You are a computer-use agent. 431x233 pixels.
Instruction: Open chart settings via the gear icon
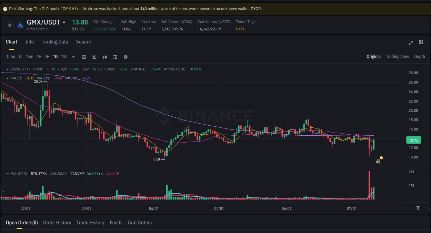tap(126, 57)
